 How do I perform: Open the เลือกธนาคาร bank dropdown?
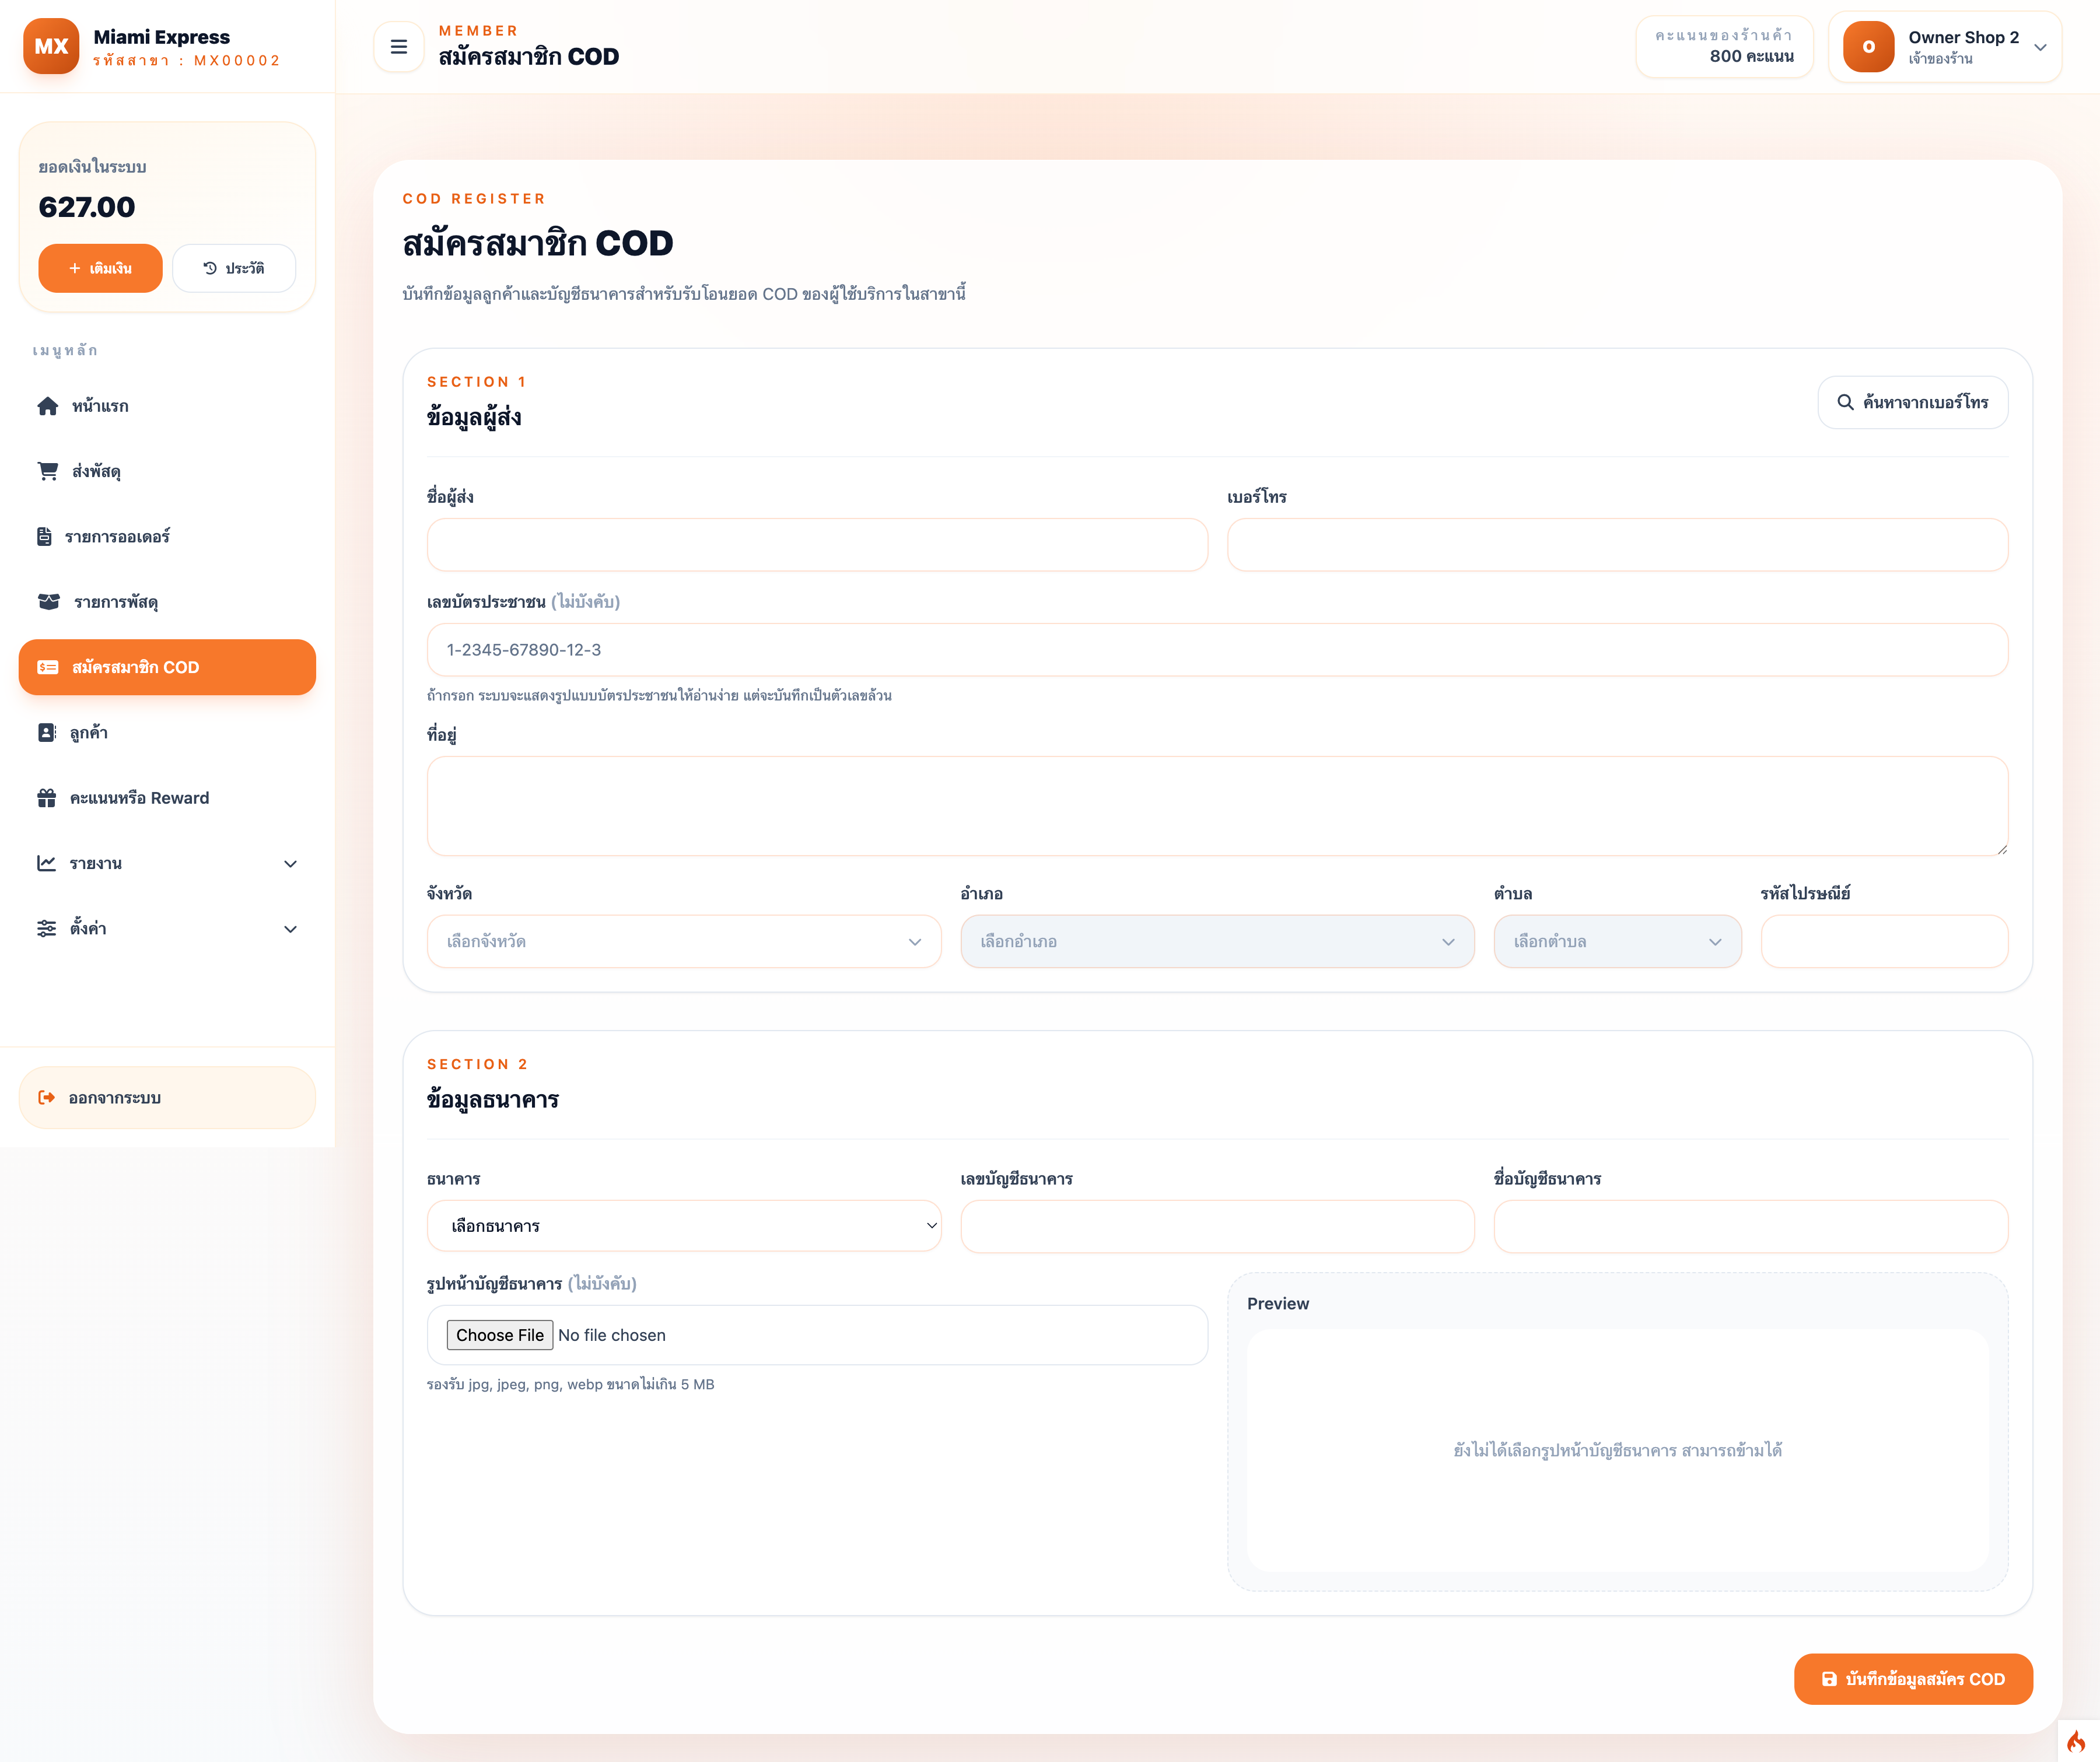pyautogui.click(x=684, y=1225)
